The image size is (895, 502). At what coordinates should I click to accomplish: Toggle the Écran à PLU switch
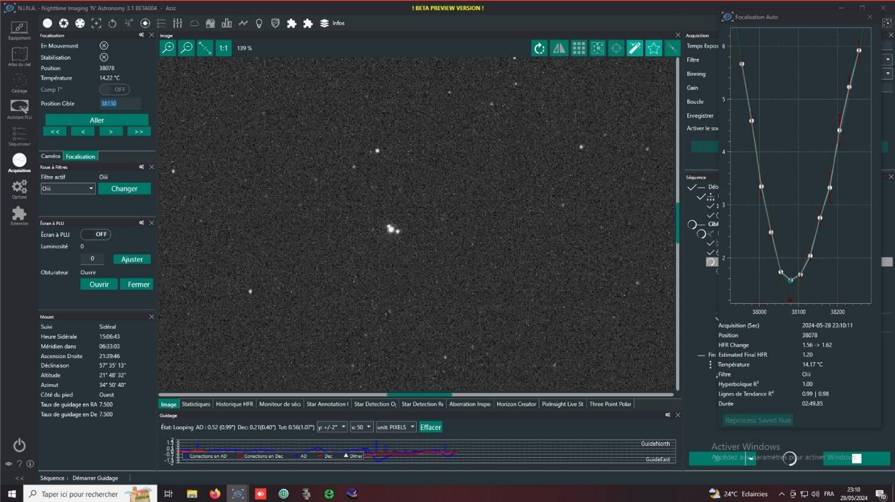click(96, 235)
